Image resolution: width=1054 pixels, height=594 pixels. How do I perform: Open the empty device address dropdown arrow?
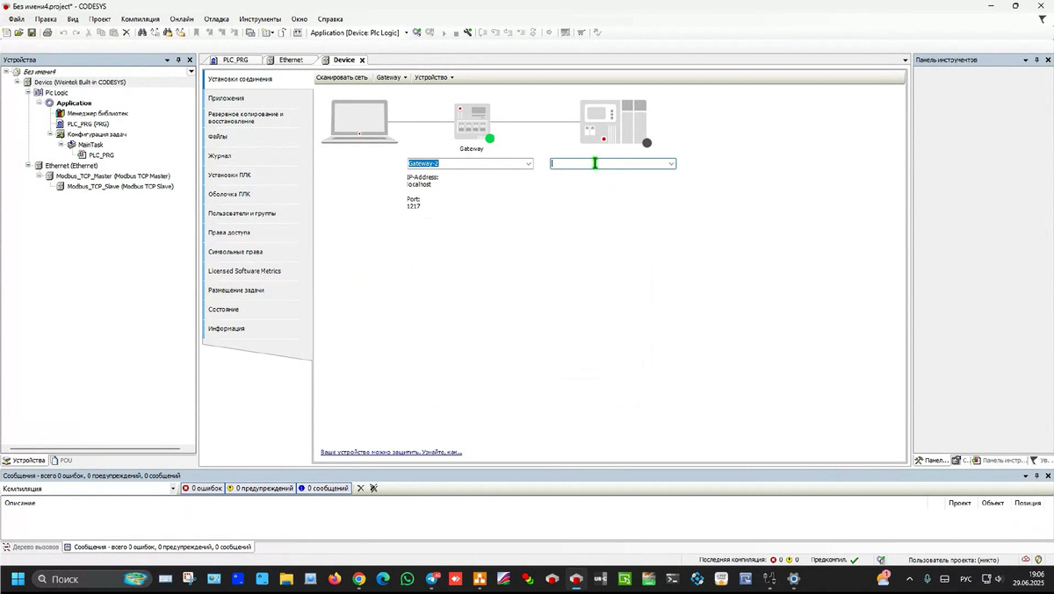[x=671, y=164]
